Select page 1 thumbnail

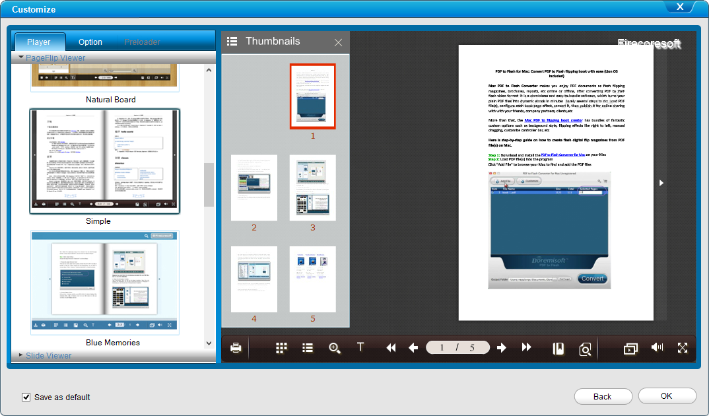[313, 96]
